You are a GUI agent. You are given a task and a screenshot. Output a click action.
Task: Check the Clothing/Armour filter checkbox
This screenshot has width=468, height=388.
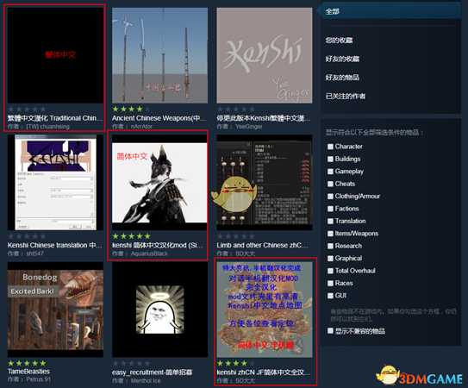[330, 197]
